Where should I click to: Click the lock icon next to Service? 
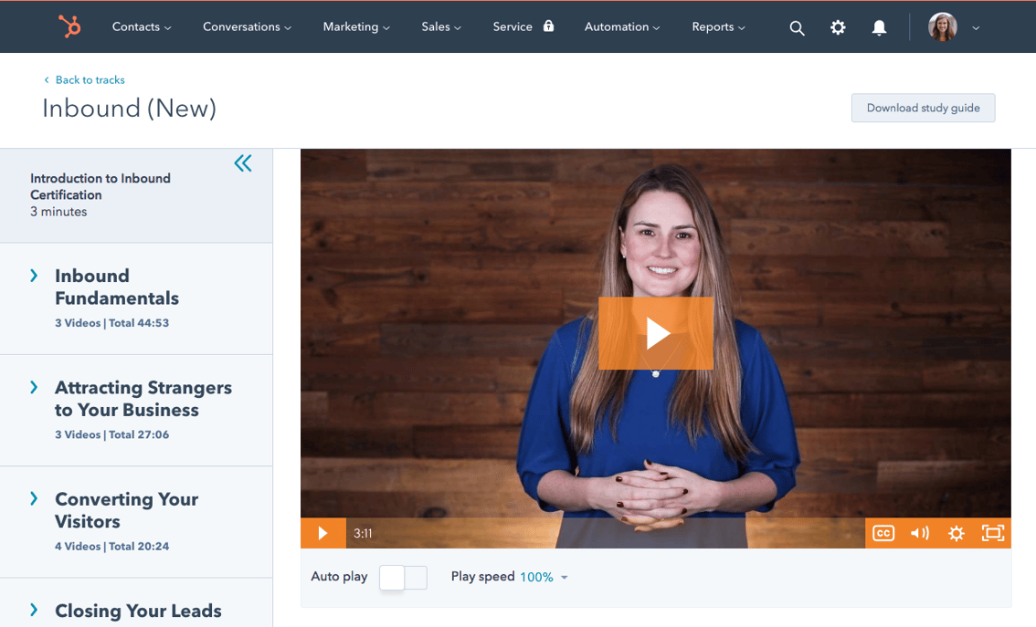pos(550,26)
